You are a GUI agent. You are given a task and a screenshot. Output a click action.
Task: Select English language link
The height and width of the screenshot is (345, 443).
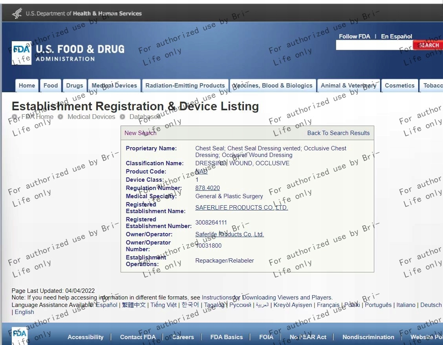(24, 312)
